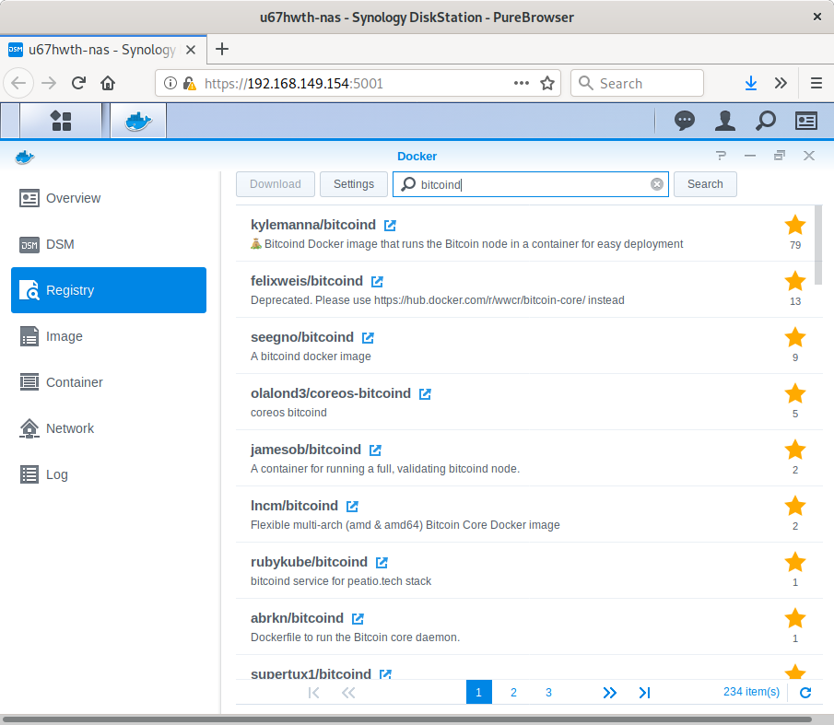Open the Log section
This screenshot has height=725, width=834.
coord(109,474)
